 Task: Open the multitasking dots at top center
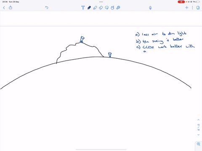(x=101, y=2)
